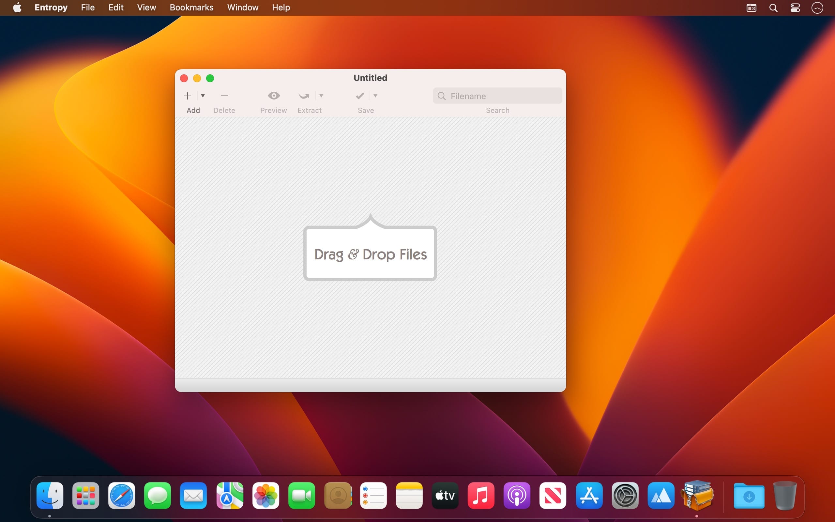Expand the Add dropdown arrow

tap(203, 96)
